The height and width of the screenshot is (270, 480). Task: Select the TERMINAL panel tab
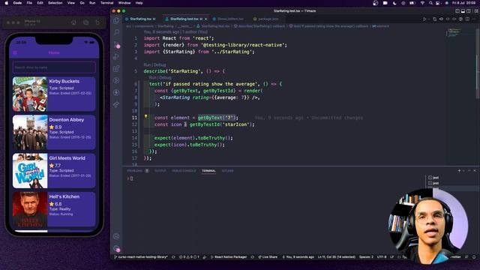point(208,171)
